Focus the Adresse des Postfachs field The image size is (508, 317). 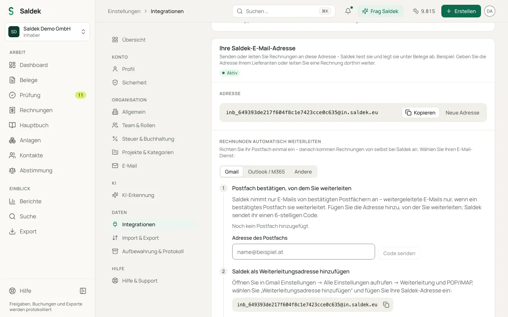[x=304, y=252]
